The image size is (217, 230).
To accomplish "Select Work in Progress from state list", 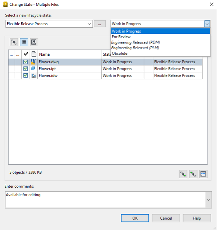I will (161, 31).
